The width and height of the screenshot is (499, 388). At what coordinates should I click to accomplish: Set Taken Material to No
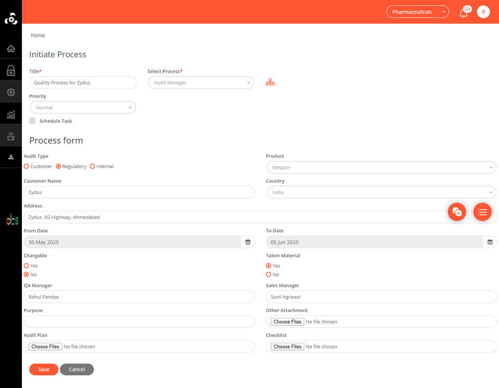click(x=269, y=275)
